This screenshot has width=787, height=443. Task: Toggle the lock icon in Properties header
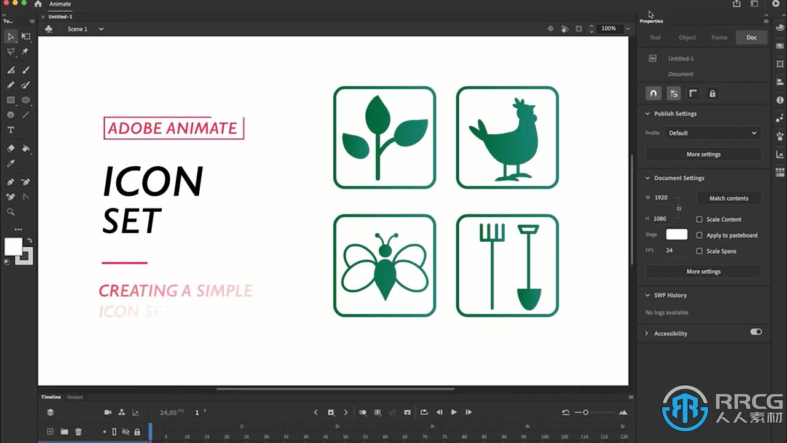point(713,94)
